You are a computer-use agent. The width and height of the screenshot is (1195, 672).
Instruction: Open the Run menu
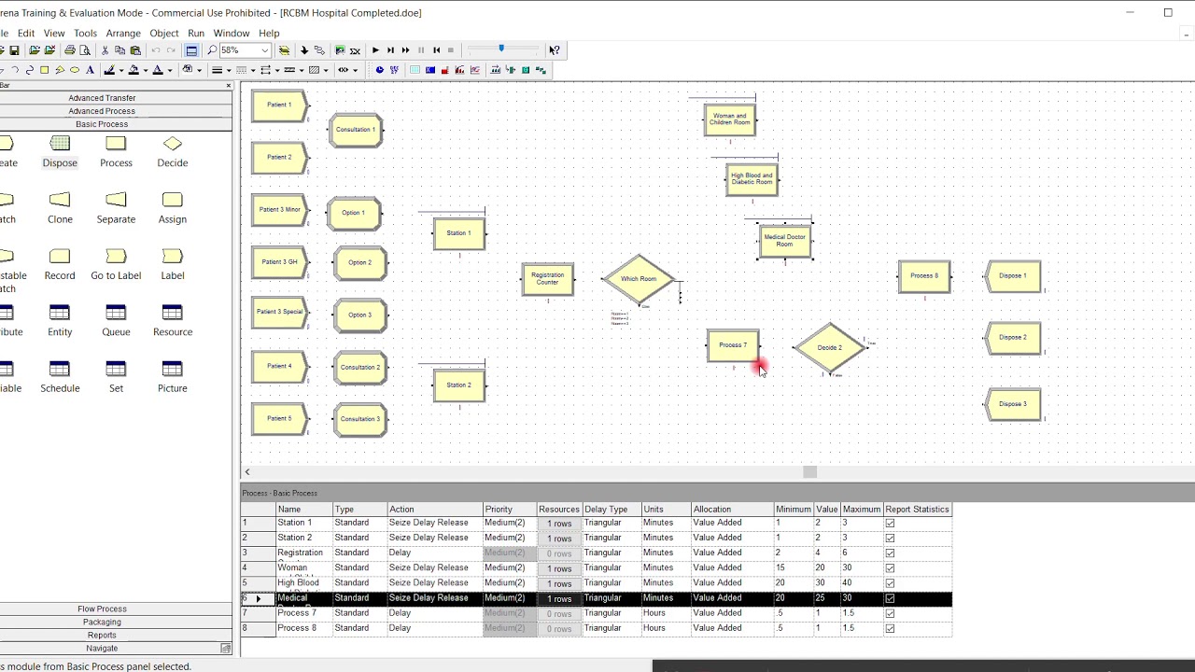196,34
